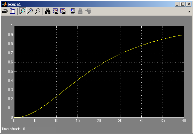Maximize the Scope1 window
Image resolution: width=193 pixels, height=134 pixels.
coord(183,4)
